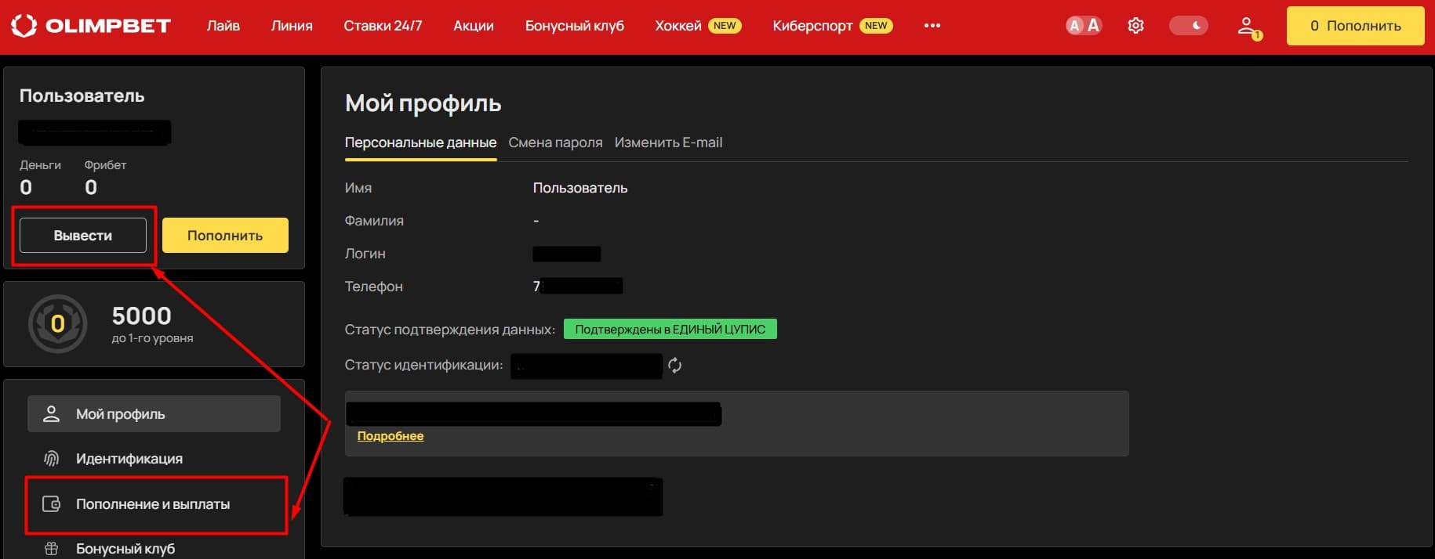Screen dimensions: 1435x559
Task: Open Бонусный клуб in sidebar
Action: (x=154, y=549)
